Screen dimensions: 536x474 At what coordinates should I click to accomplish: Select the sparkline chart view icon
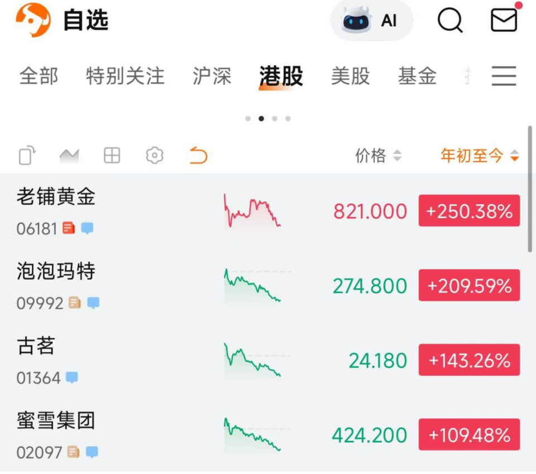click(x=68, y=156)
